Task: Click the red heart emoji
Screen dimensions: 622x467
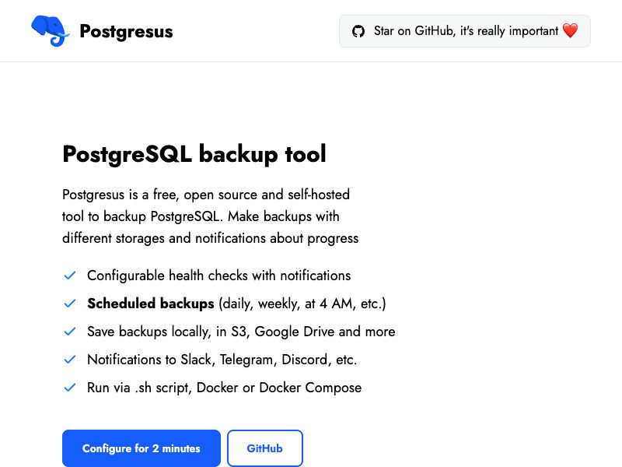Action: point(570,31)
